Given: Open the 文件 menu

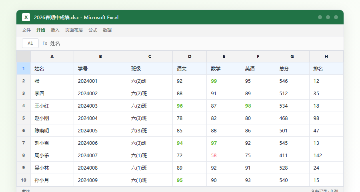Looking at the screenshot, I should (26, 30).
